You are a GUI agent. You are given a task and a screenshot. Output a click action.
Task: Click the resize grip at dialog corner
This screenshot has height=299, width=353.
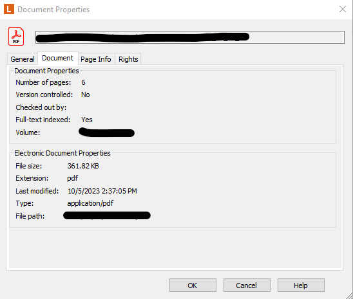[x=349, y=296]
